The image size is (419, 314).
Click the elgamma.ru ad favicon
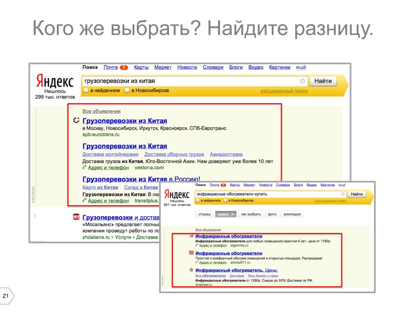[x=191, y=236]
